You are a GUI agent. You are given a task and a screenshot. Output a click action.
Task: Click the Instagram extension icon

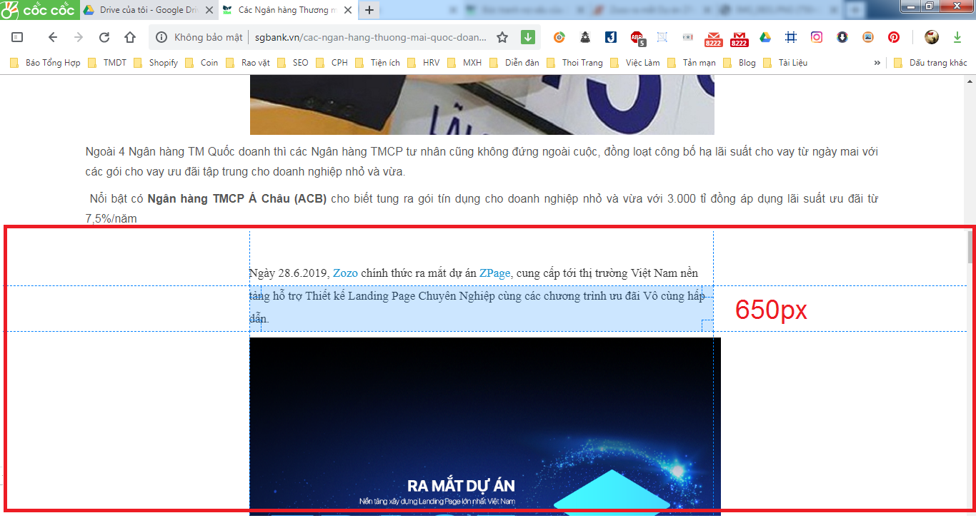pos(817,37)
